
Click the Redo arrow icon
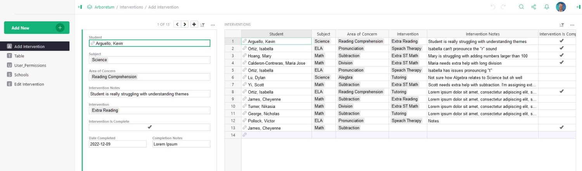click(504, 7)
